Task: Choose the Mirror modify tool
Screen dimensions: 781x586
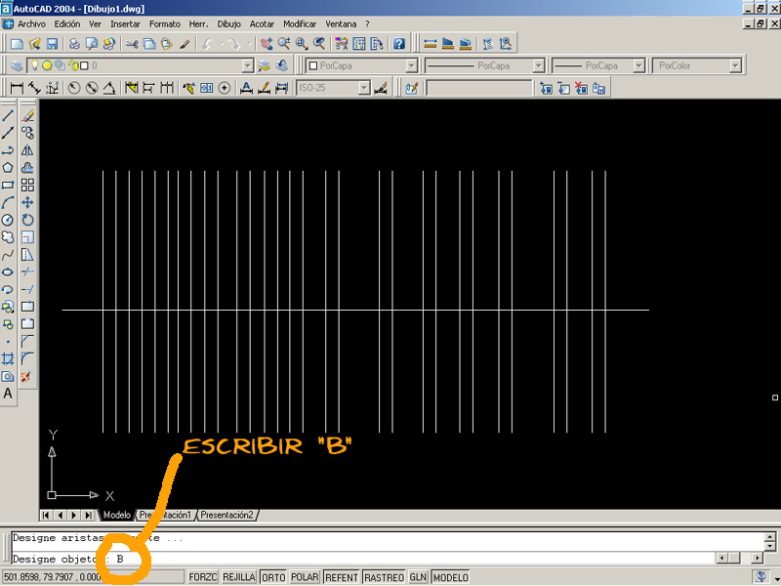Action: click(x=28, y=150)
